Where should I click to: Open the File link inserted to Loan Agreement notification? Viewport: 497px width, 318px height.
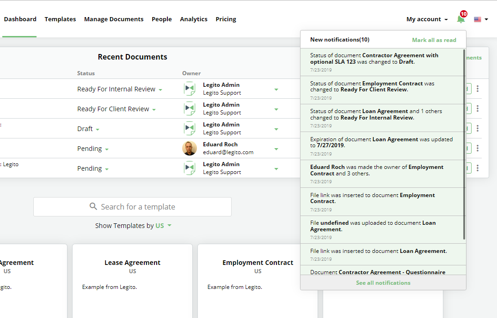(381, 254)
